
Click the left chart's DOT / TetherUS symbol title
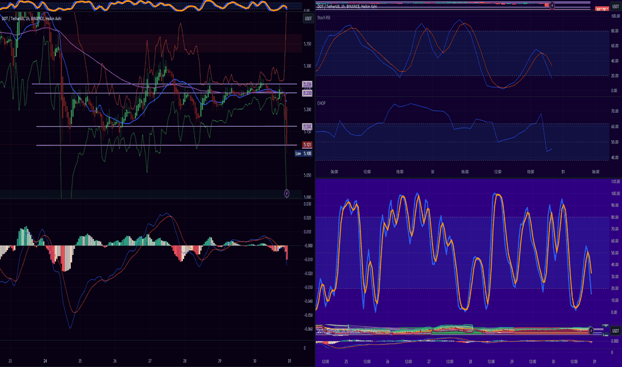click(31, 19)
